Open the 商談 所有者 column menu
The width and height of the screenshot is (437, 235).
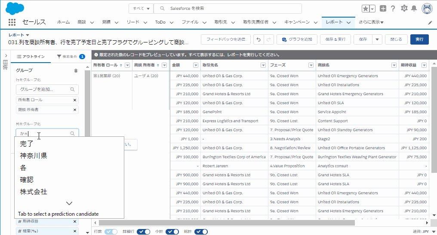point(164,65)
